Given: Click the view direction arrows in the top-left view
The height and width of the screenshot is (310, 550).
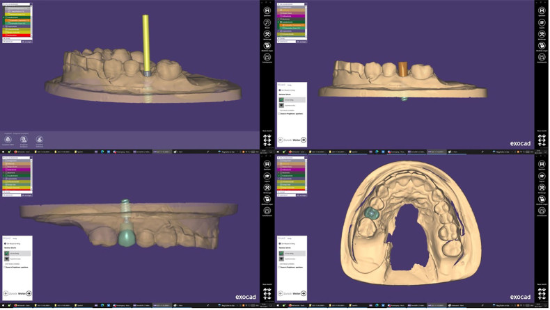Looking at the screenshot, I should [267, 140].
